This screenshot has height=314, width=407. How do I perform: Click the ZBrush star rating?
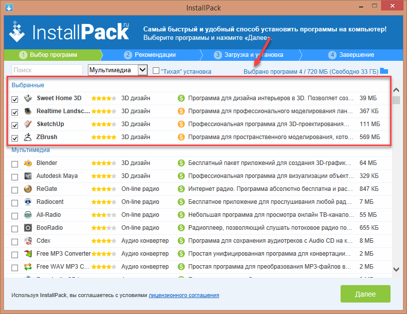point(103,137)
